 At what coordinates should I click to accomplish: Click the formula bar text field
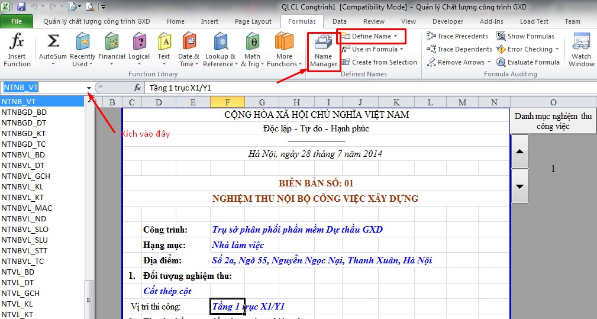[355, 88]
